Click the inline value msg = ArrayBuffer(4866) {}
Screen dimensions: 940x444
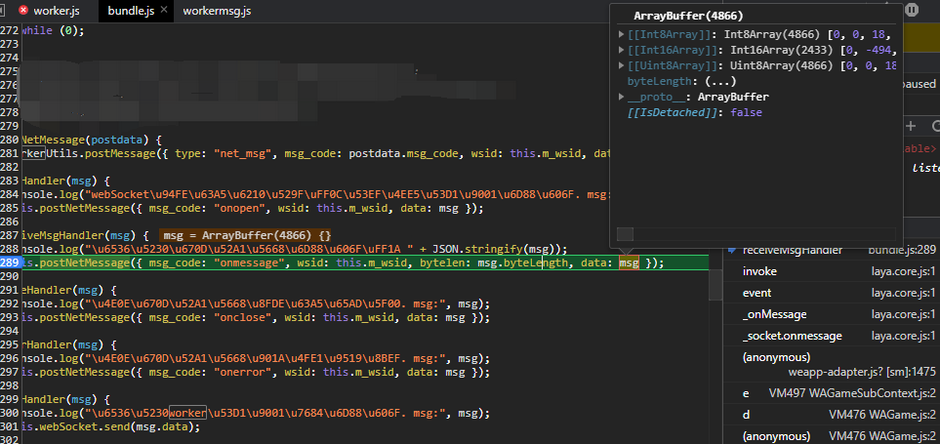[x=247, y=235]
